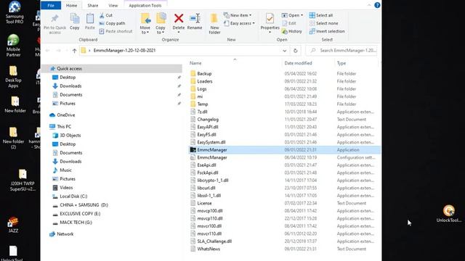
Task: Create a New folder from ribbon
Action: [x=214, y=24]
